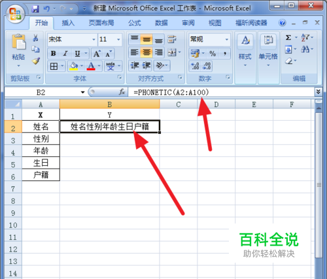Viewport: 327px width, 279px height.
Task: Decrease decimal places
Action: (x=207, y=66)
